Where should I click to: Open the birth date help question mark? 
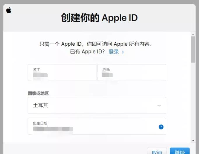click(x=161, y=127)
